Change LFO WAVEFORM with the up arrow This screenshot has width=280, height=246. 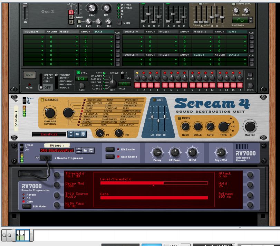(x=251, y=18)
